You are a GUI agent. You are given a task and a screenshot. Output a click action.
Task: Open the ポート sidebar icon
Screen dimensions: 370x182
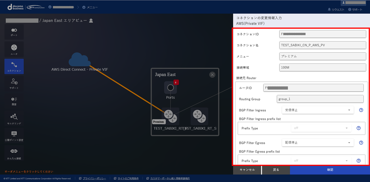pos(14,32)
